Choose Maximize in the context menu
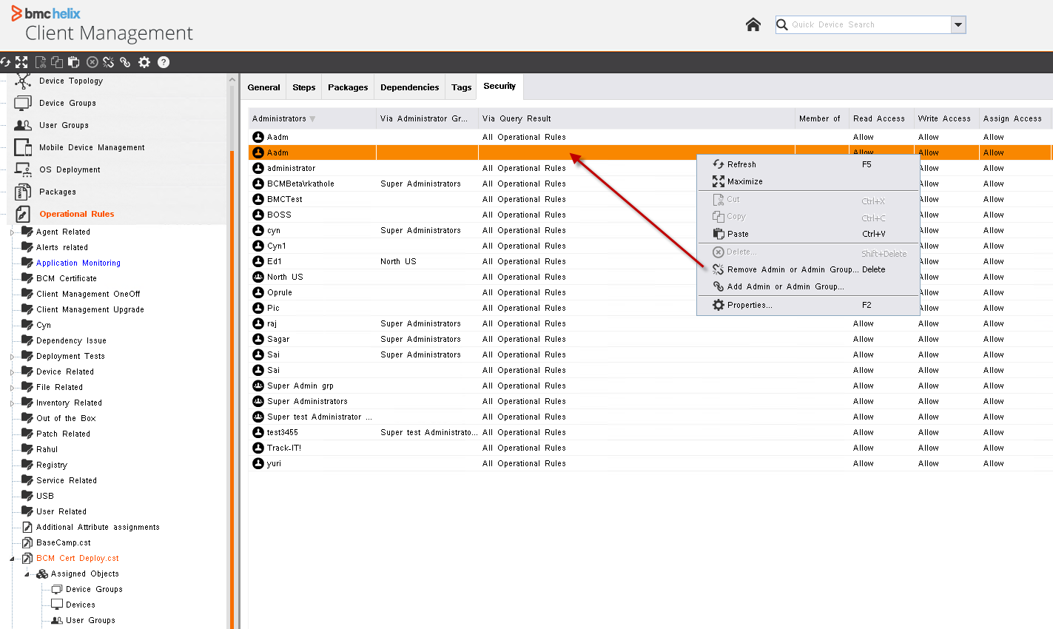This screenshot has height=629, width=1053. (x=808, y=181)
